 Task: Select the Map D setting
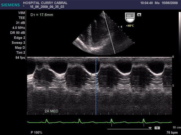click(x=20, y=47)
